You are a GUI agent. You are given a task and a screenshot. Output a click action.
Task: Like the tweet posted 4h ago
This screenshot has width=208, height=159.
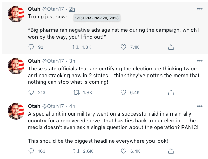124,151
